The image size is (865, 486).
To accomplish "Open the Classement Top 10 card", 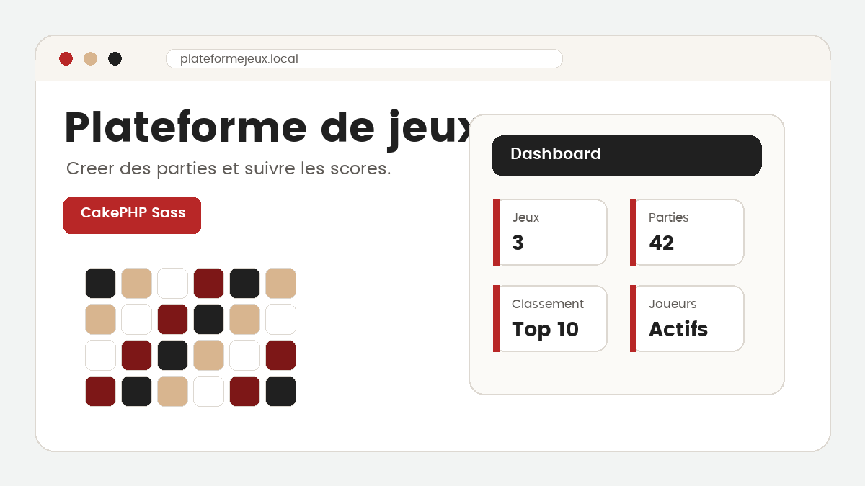I will (550, 318).
